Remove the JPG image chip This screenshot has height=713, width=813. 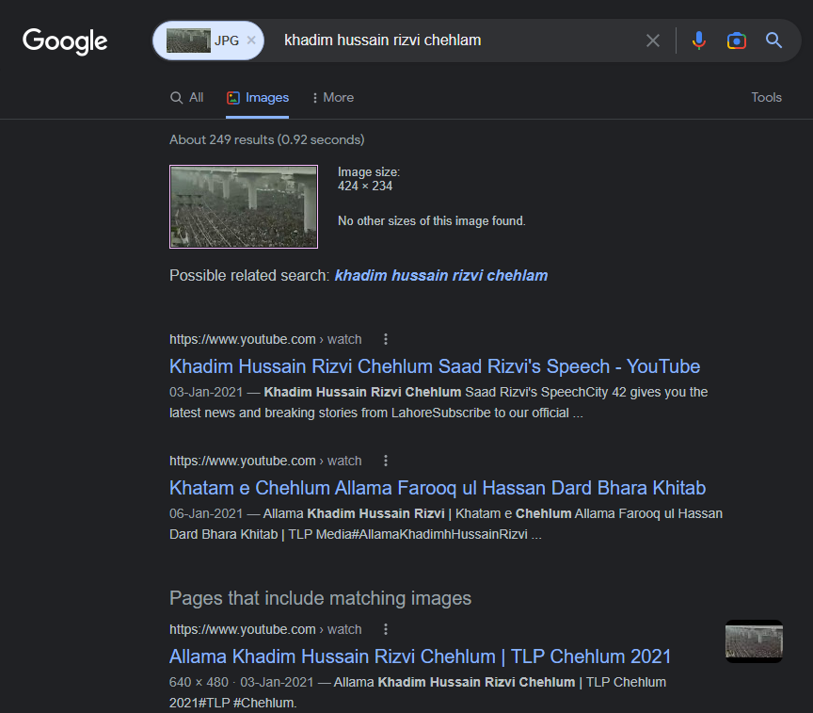(251, 40)
